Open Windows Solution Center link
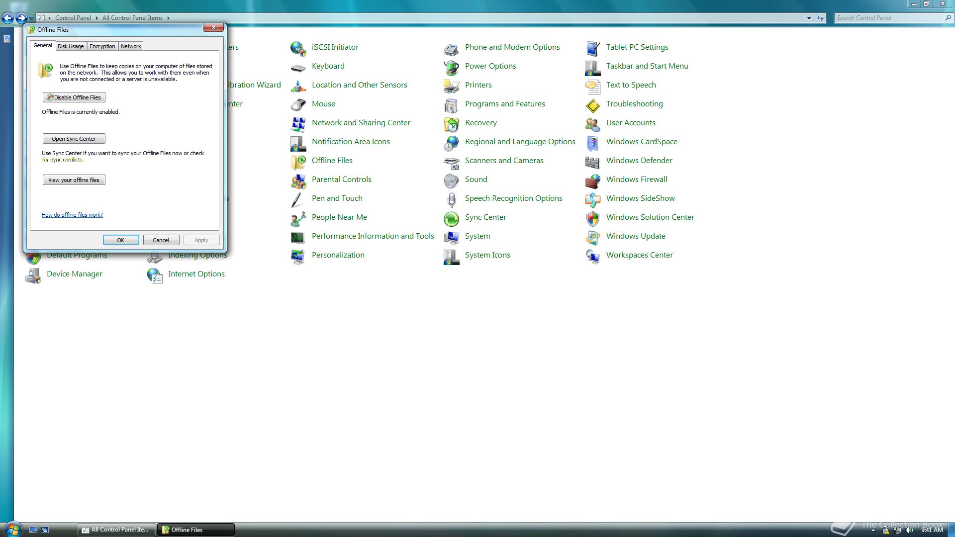Screen dimensions: 955x537 pyautogui.click(x=650, y=217)
